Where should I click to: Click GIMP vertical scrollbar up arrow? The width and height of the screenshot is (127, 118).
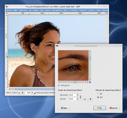(107, 16)
